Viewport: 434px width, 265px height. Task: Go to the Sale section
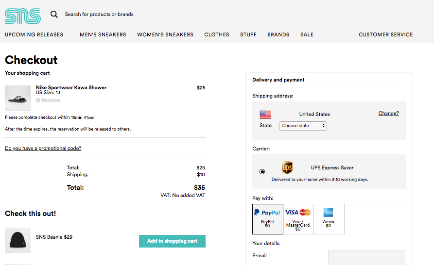pos(307,35)
